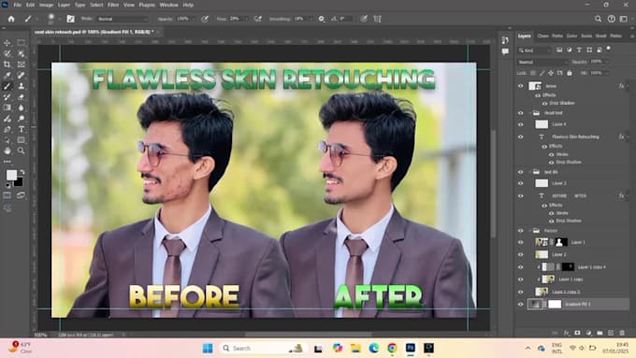Hide the Layer 1 copy 4 layer
The height and width of the screenshot is (358, 636).
pyautogui.click(x=520, y=267)
